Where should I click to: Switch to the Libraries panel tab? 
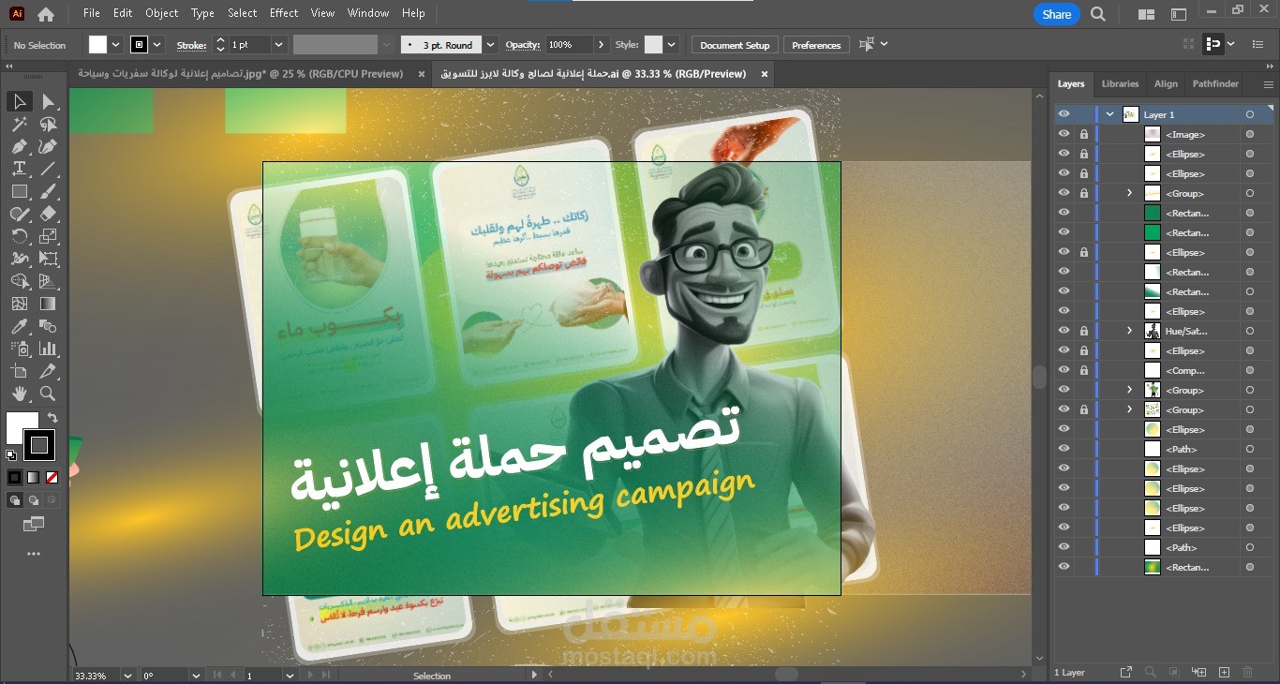tap(1120, 83)
